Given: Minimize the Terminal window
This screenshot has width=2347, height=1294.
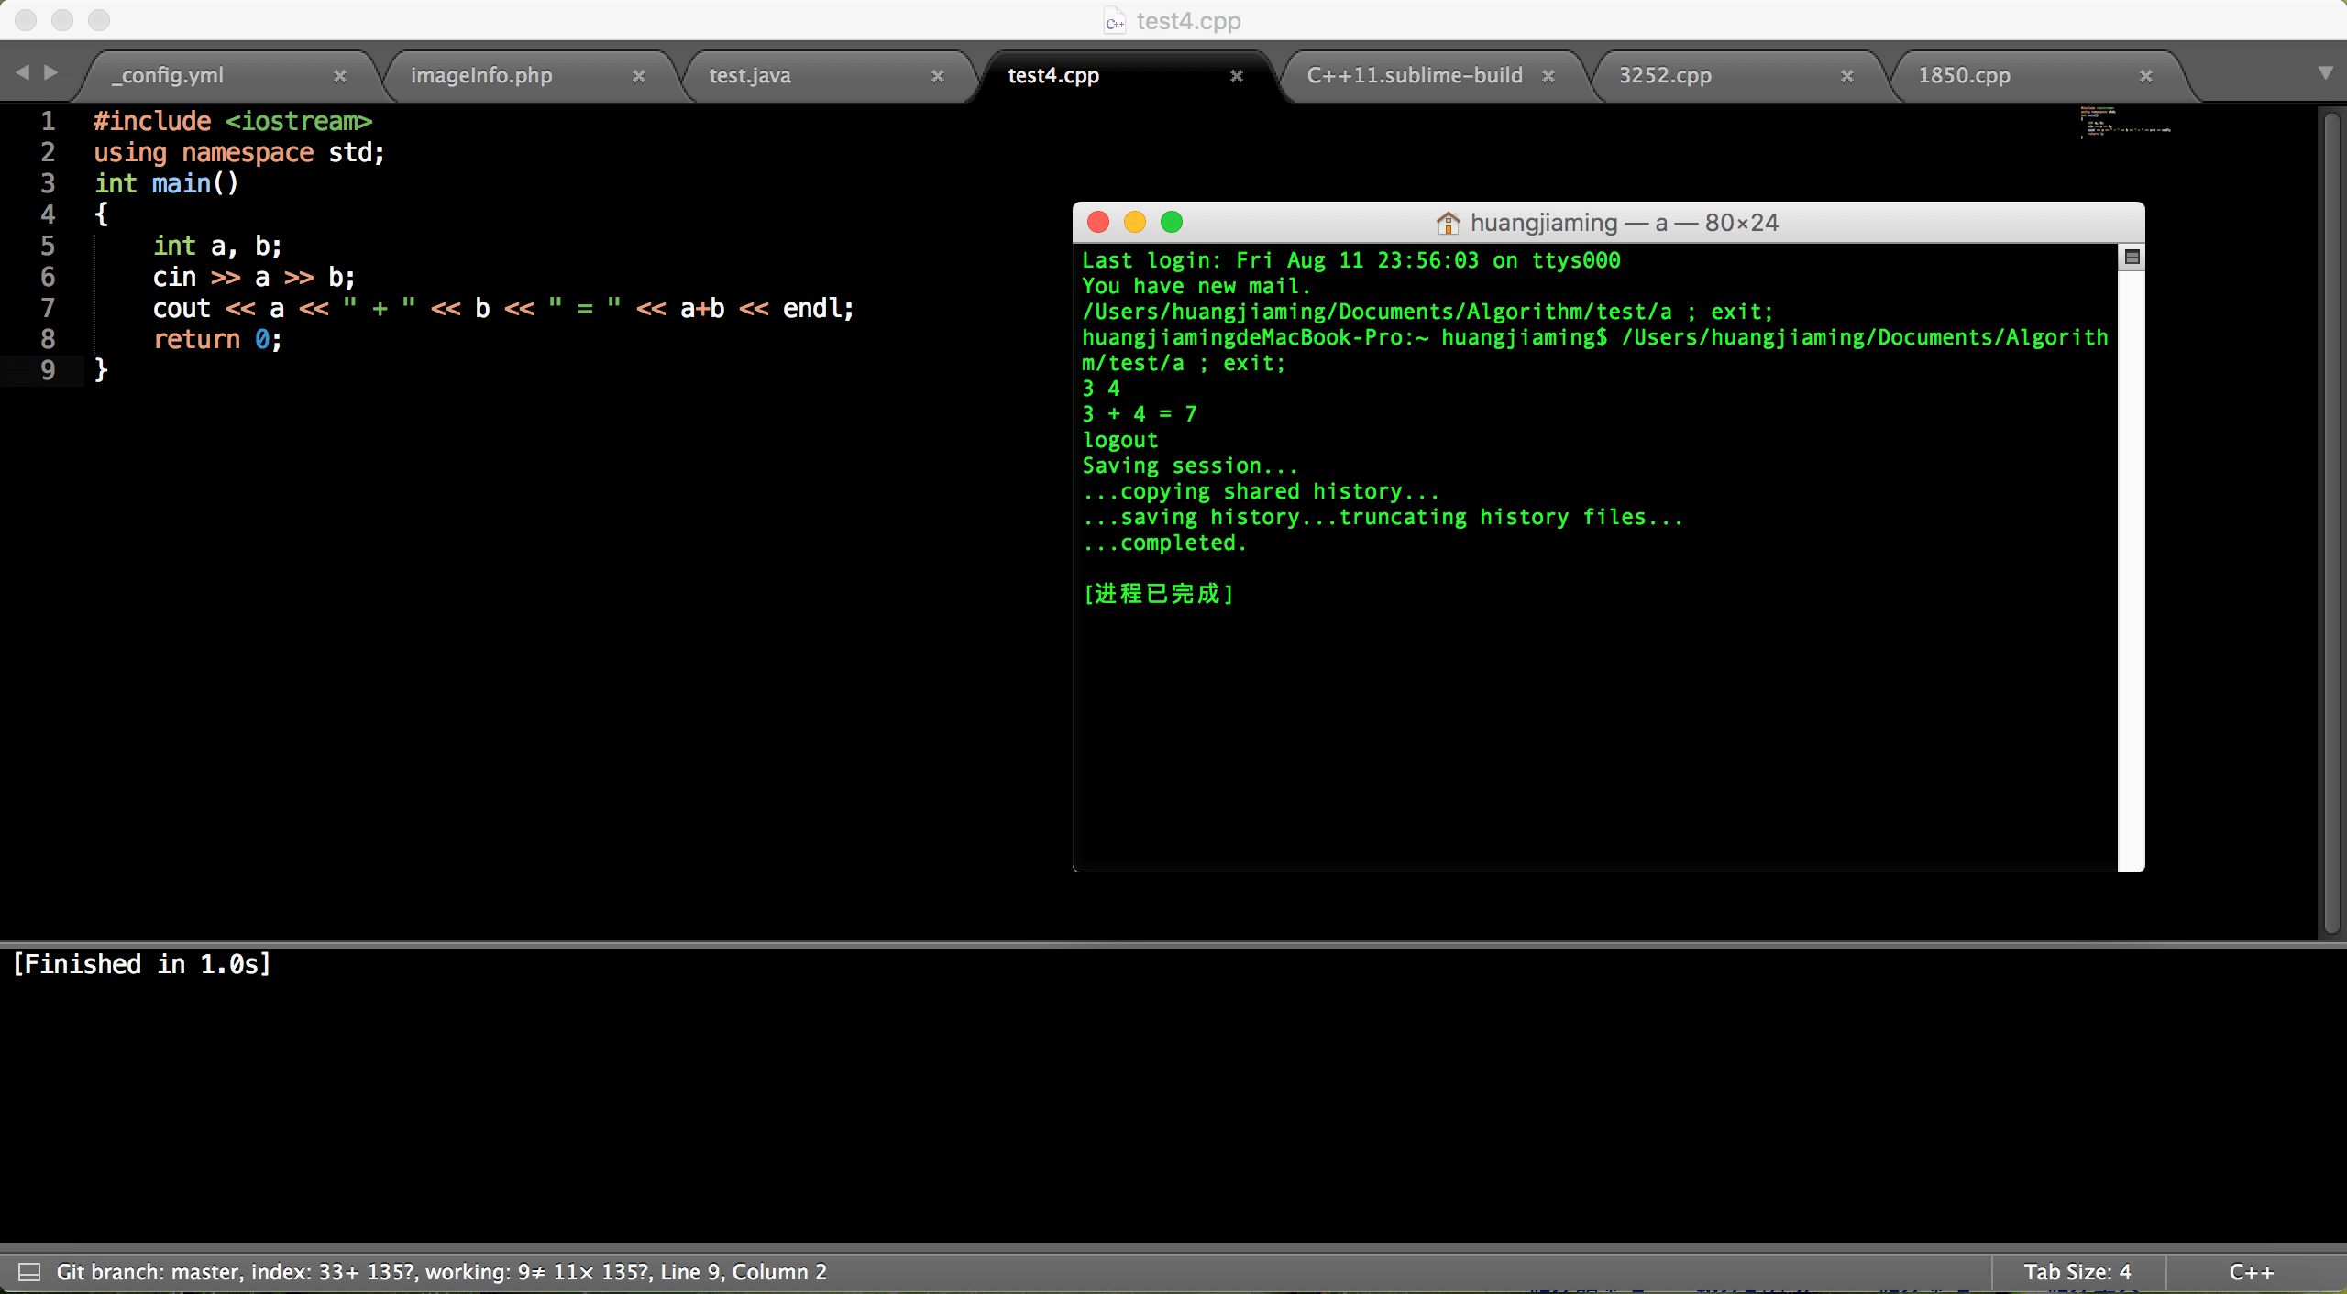Looking at the screenshot, I should tap(1135, 222).
